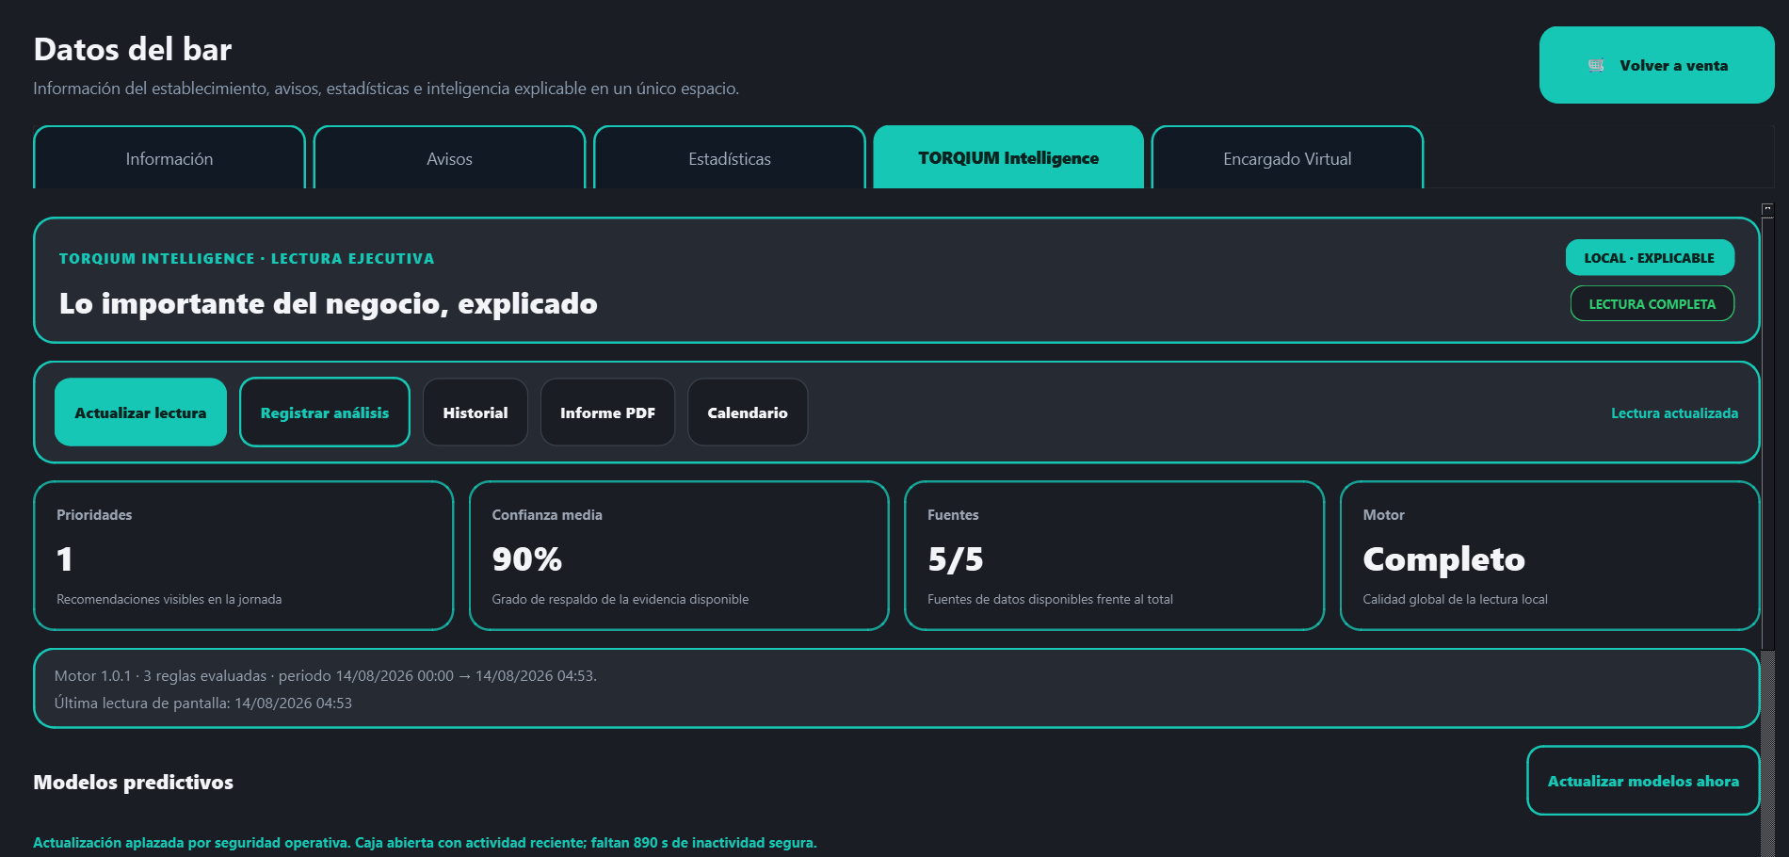The width and height of the screenshot is (1789, 857).
Task: Click 'Última lectura de pantalla: 14/08/2026 04:53'
Action: click(202, 703)
